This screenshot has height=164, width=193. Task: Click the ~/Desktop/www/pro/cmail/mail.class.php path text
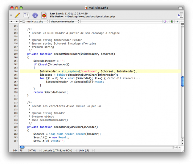click(90, 17)
